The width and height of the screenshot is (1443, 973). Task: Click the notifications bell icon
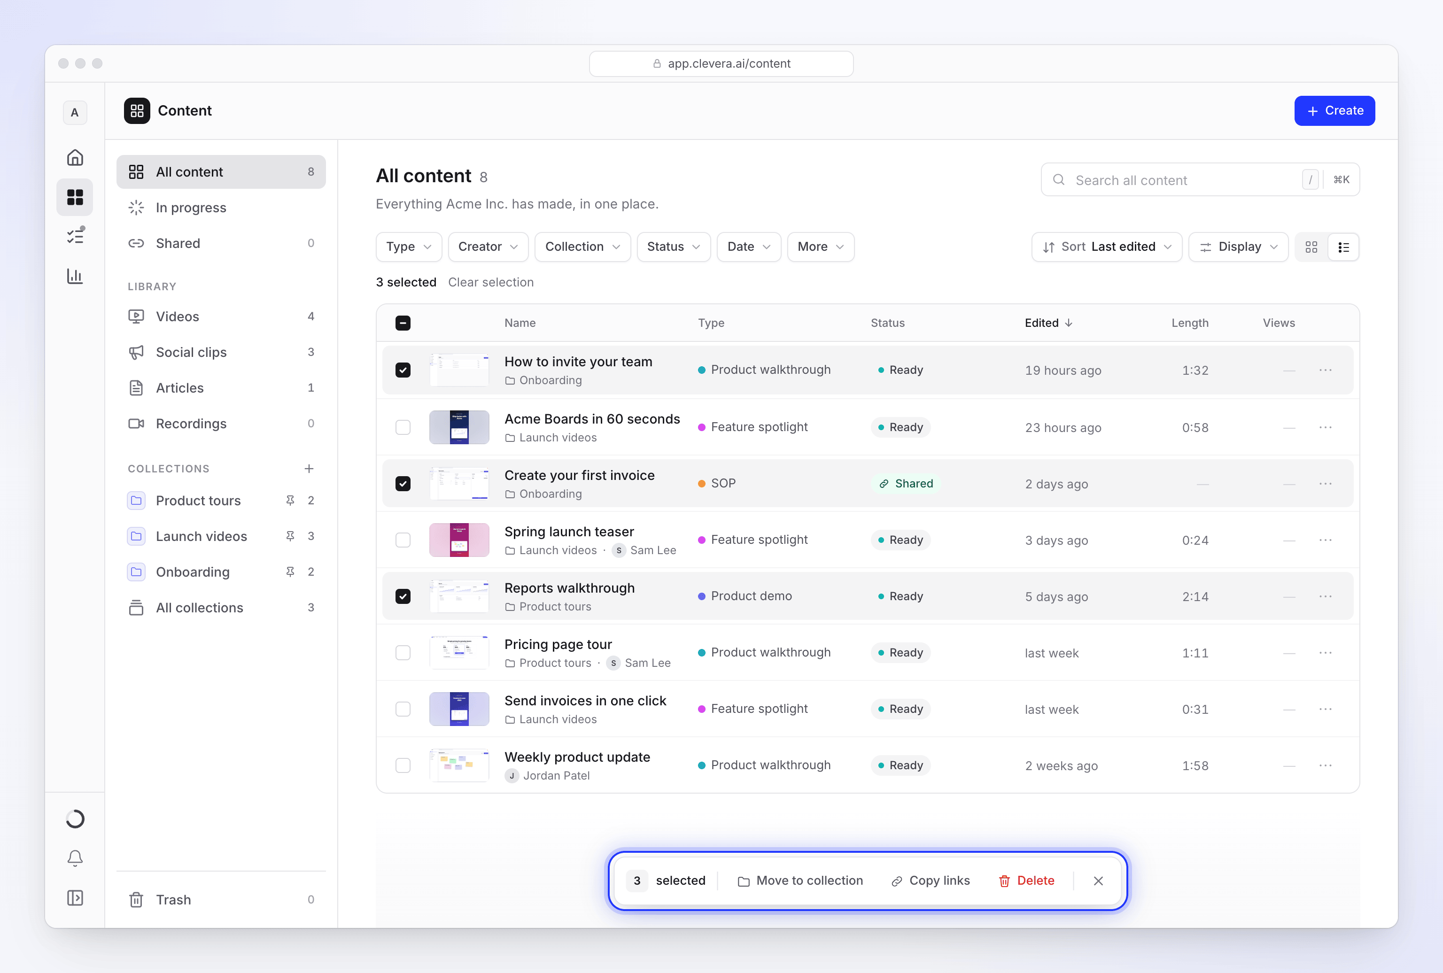pyautogui.click(x=75, y=858)
